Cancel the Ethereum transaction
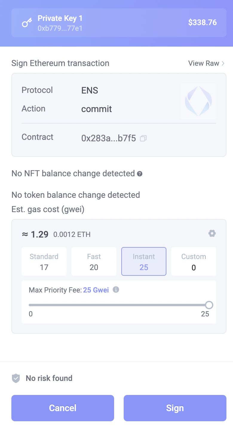The width and height of the screenshot is (233, 432). (63, 408)
